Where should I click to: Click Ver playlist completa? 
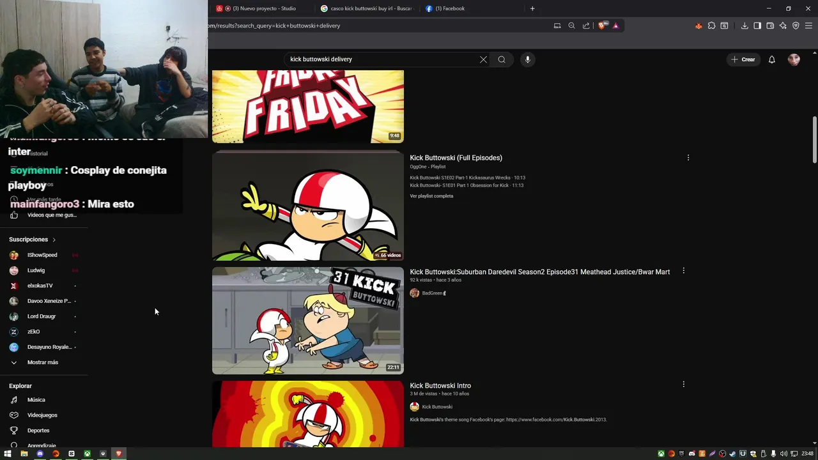431,196
